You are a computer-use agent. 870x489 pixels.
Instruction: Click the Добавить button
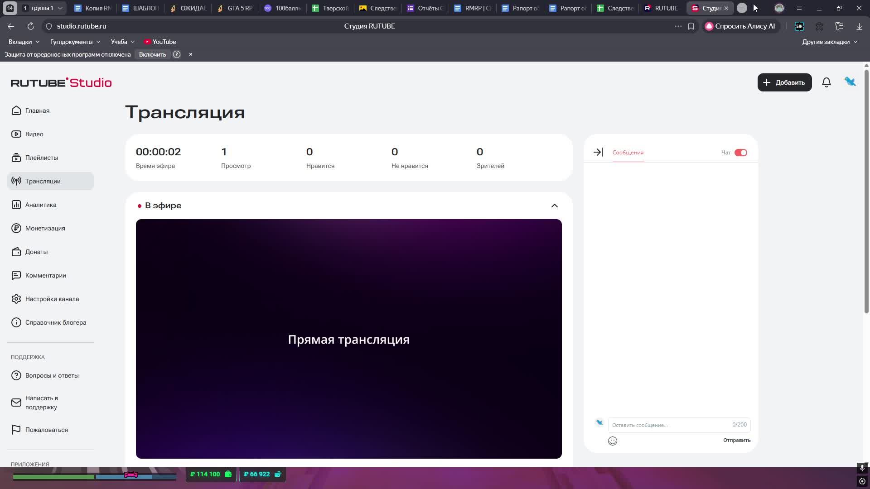pos(784,82)
